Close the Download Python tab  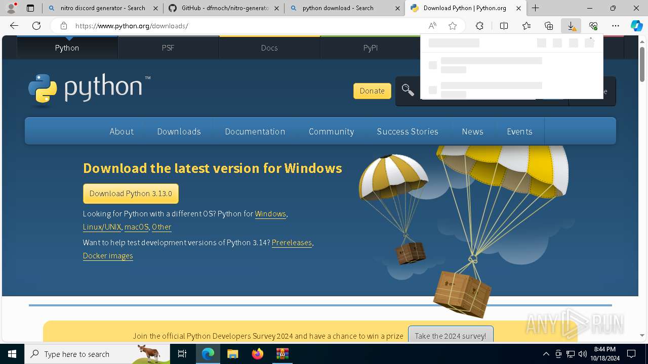click(518, 8)
